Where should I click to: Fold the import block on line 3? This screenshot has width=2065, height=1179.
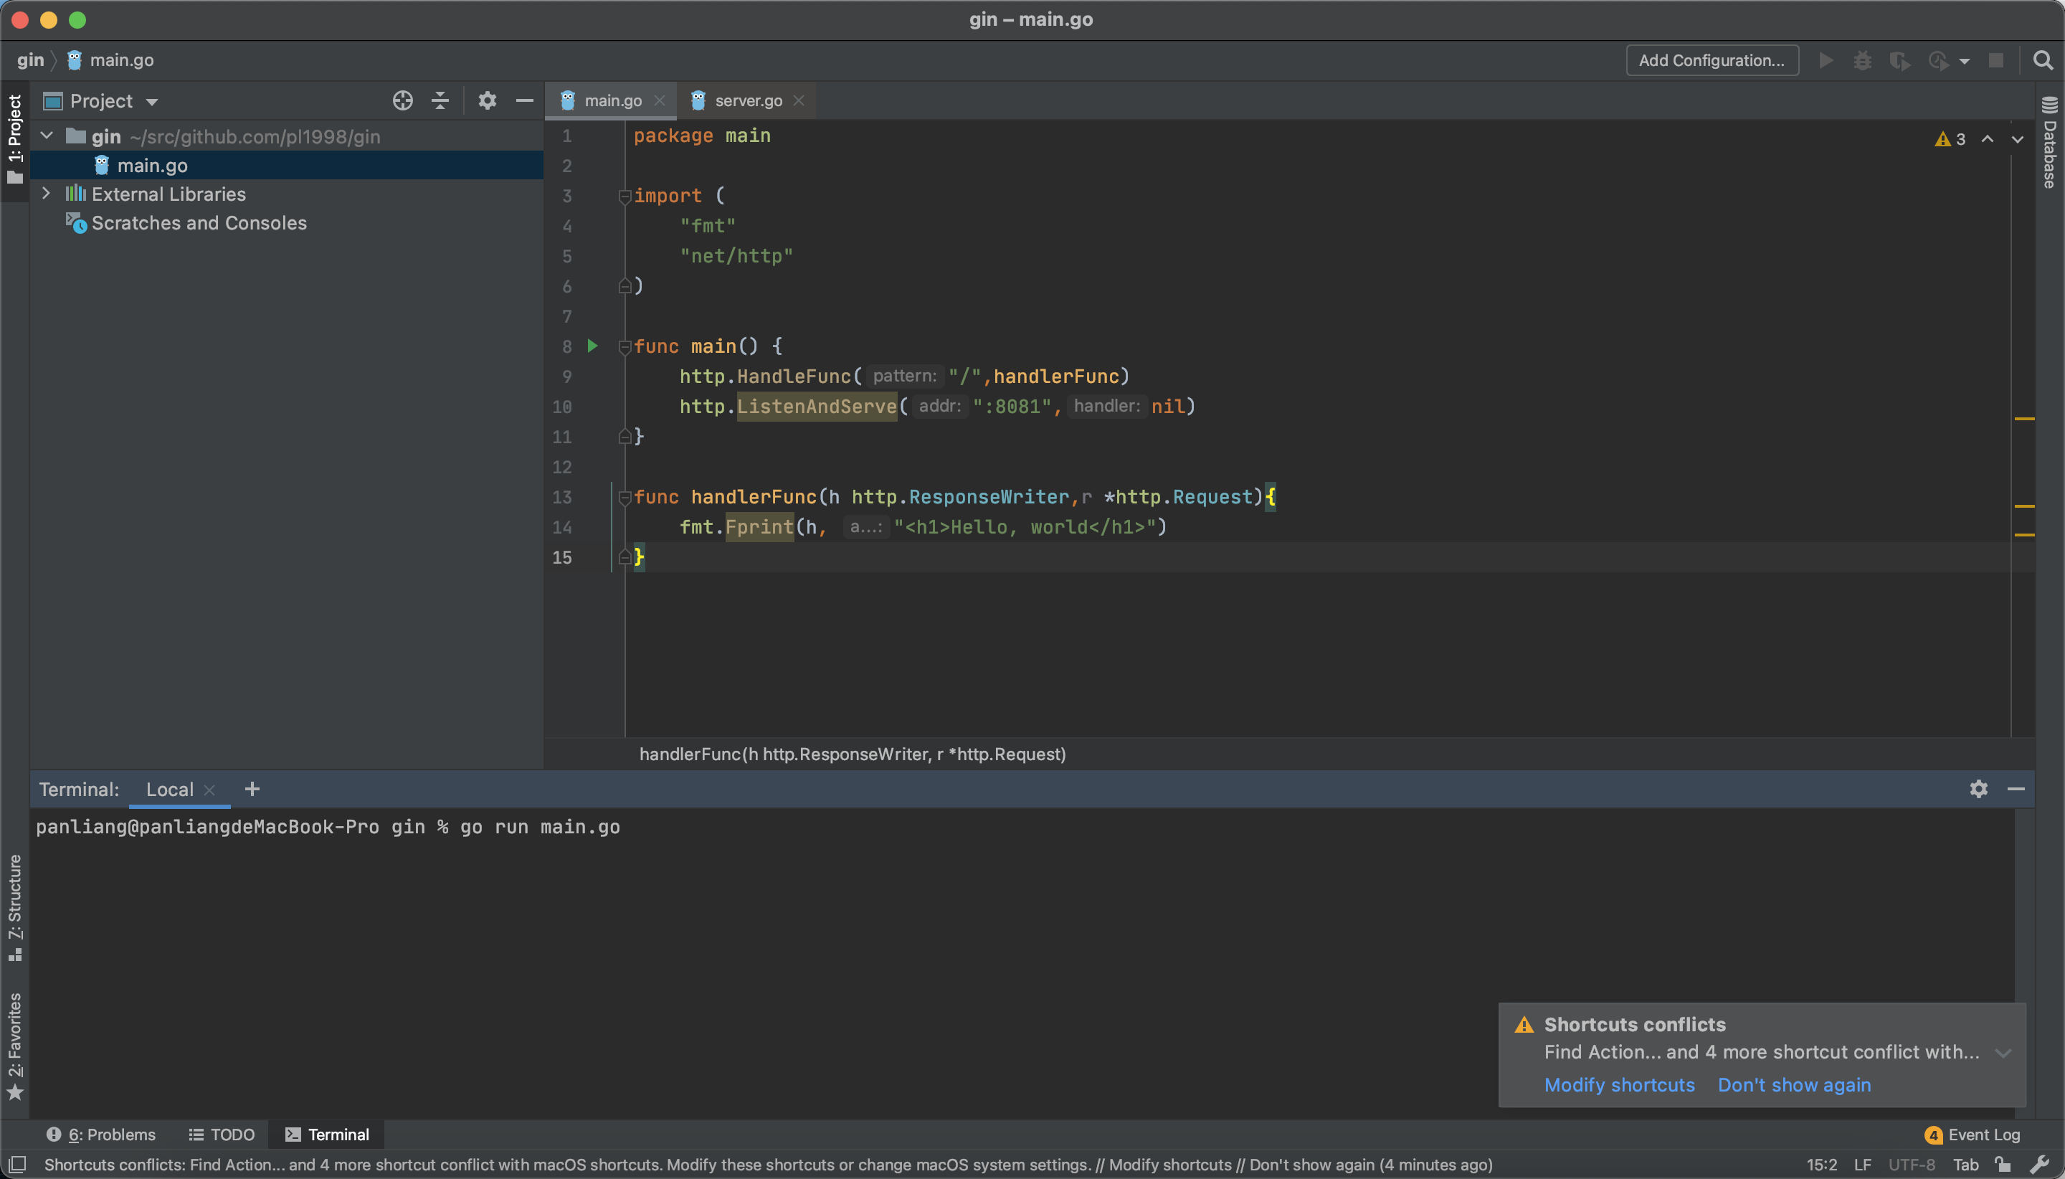[x=624, y=196]
